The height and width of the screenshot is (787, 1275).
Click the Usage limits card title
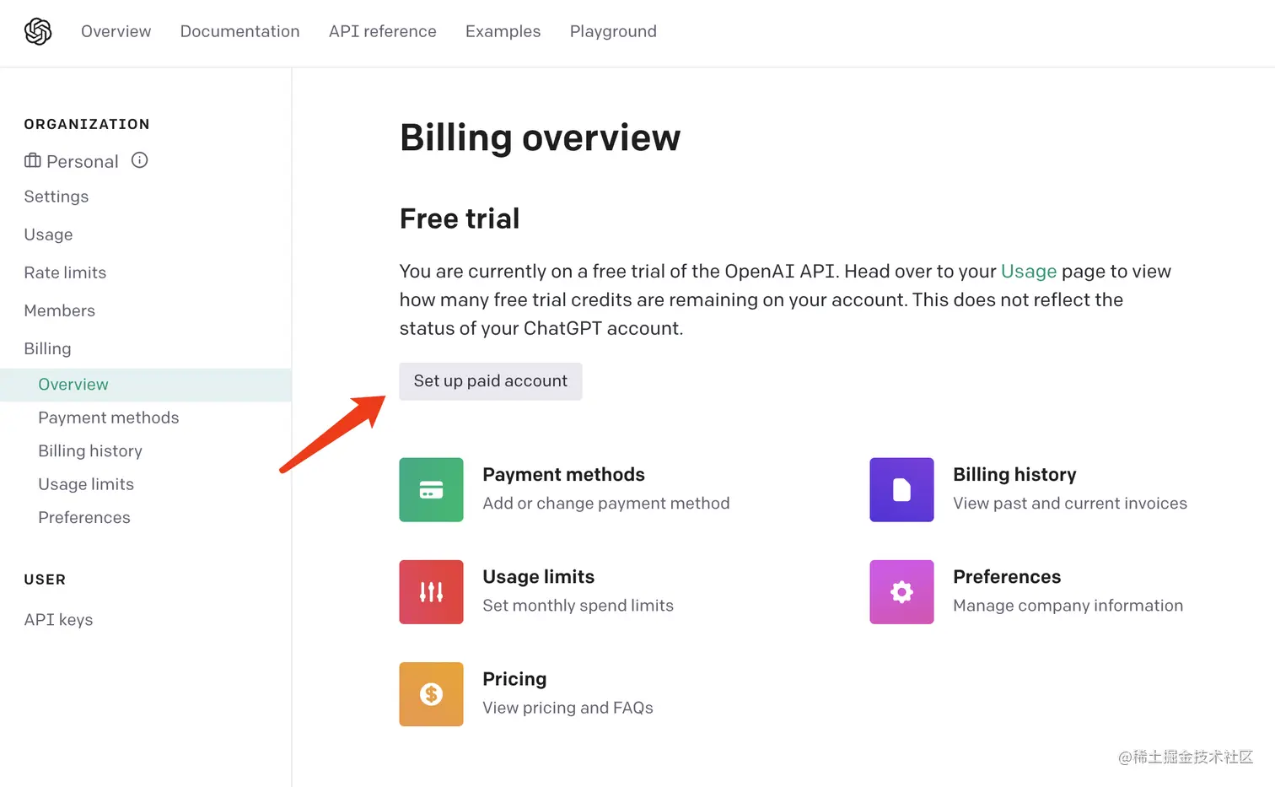[538, 577]
